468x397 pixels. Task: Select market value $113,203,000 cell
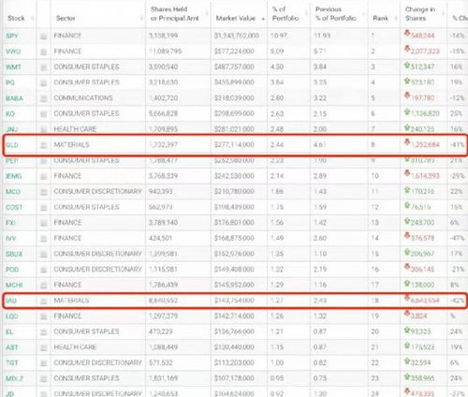click(x=234, y=362)
